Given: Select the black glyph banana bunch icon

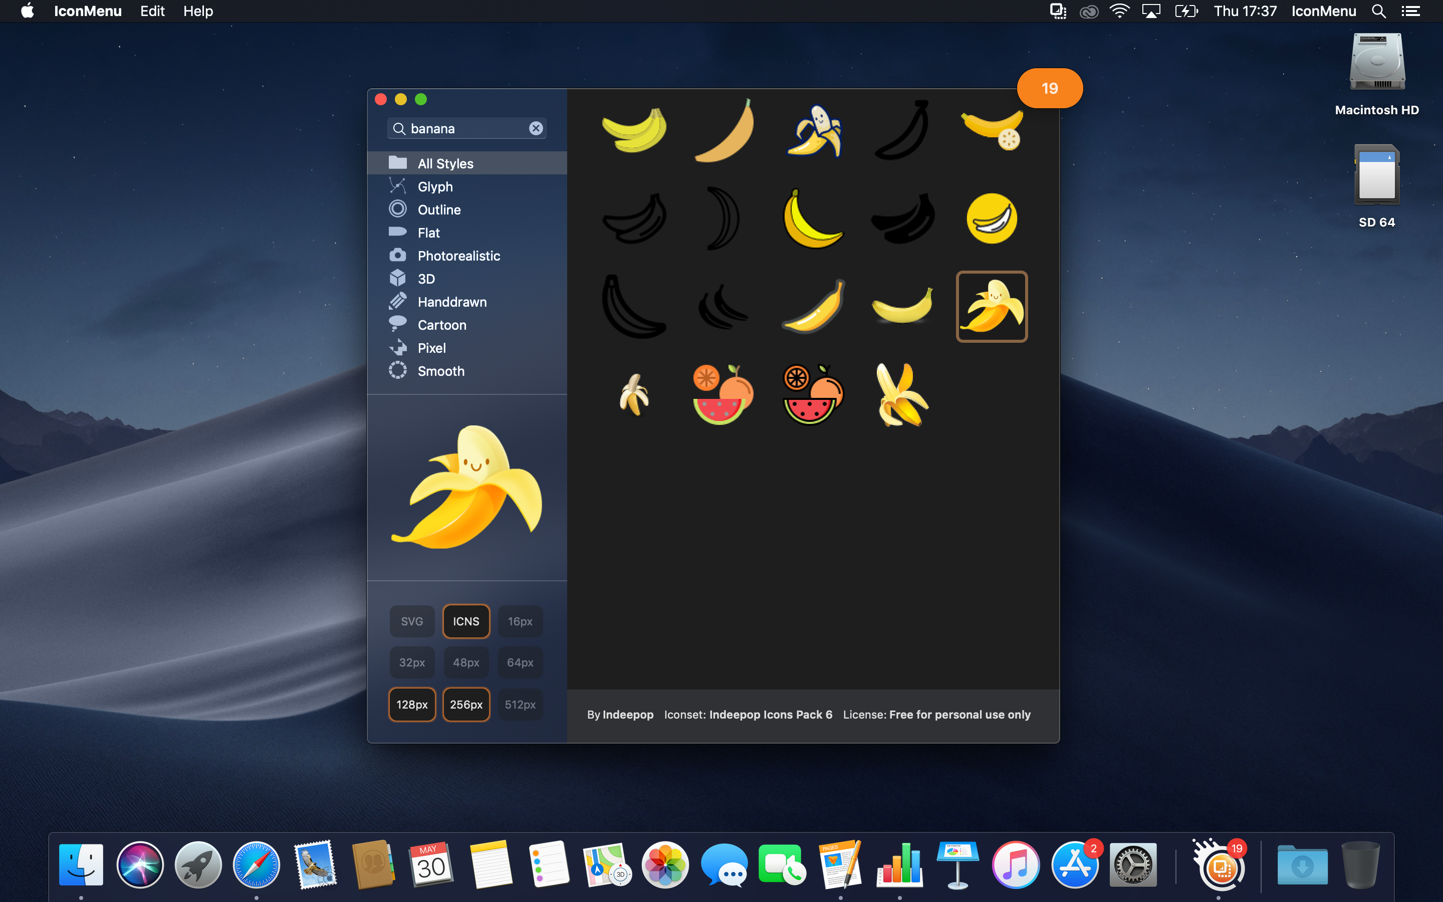Looking at the screenshot, I should 902,218.
